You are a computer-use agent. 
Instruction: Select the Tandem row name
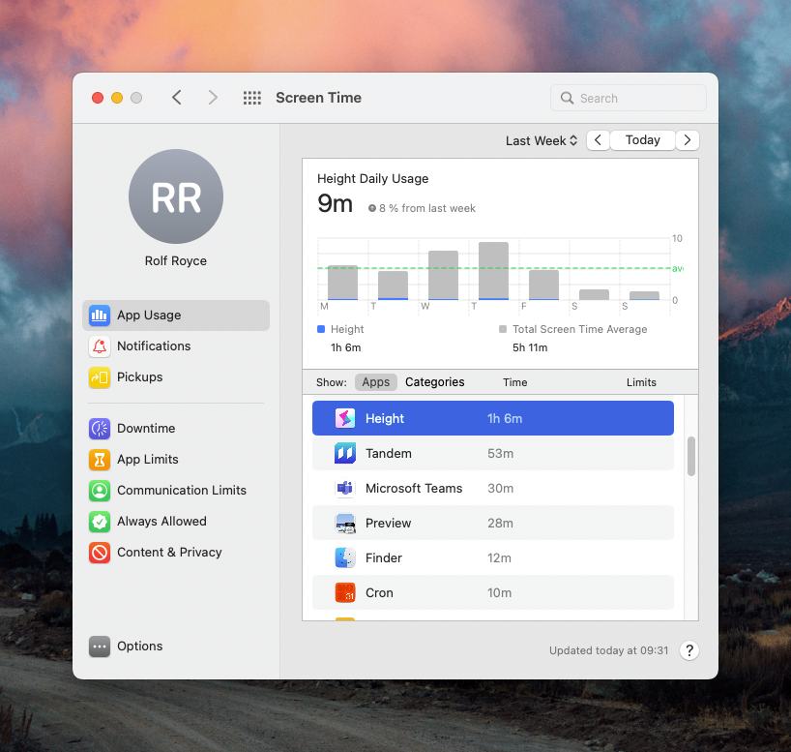point(389,454)
